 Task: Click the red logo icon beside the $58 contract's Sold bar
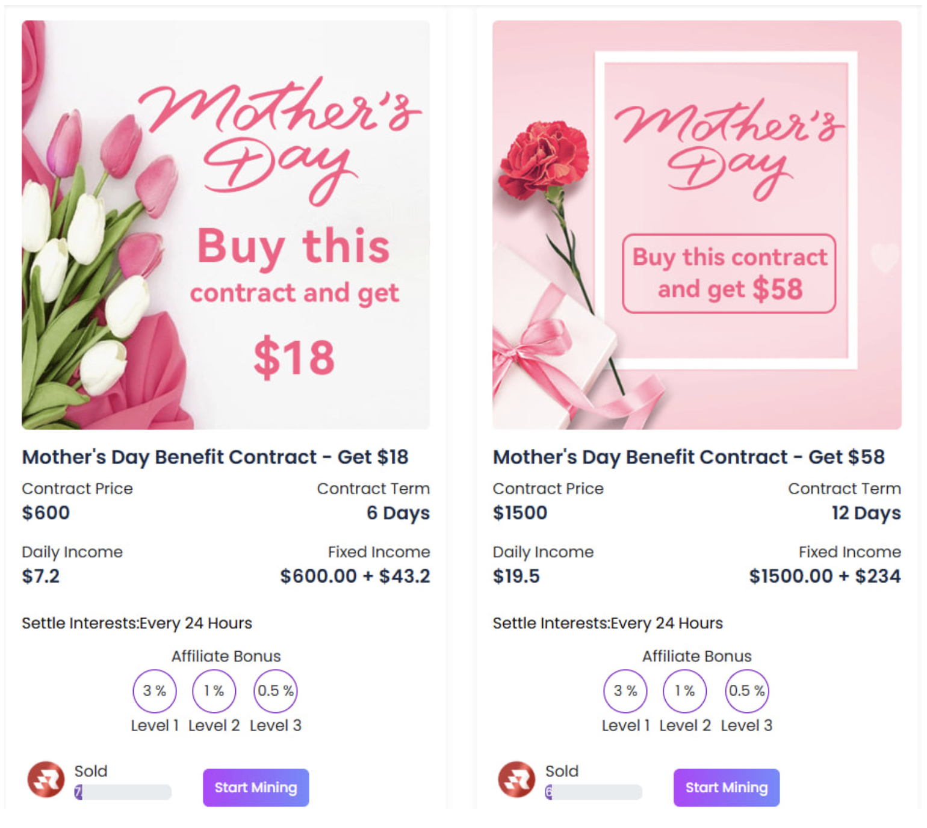tap(516, 779)
